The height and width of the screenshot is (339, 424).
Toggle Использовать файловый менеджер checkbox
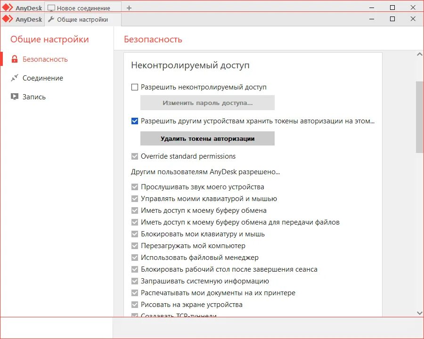pyautogui.click(x=135, y=258)
